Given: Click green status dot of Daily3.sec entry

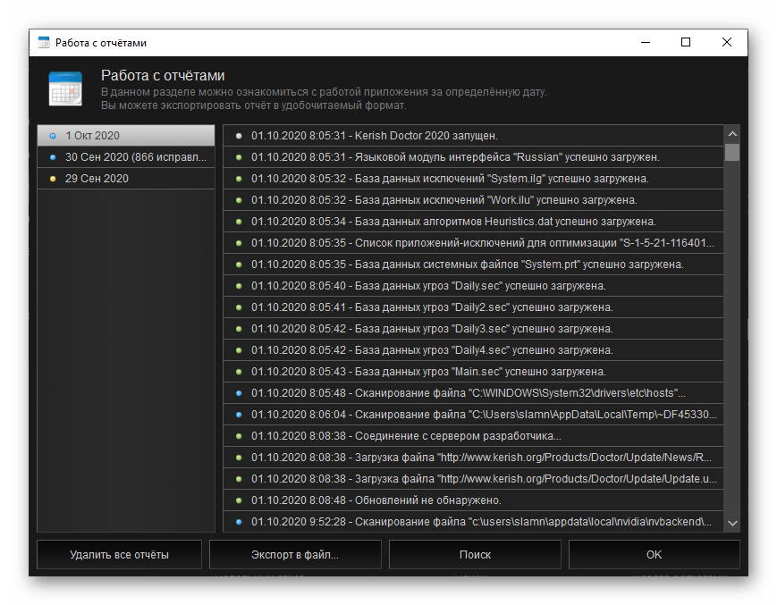Looking at the screenshot, I should (x=239, y=329).
